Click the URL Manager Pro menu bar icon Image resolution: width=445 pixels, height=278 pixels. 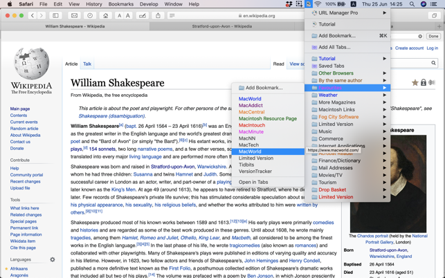tap(308, 4)
